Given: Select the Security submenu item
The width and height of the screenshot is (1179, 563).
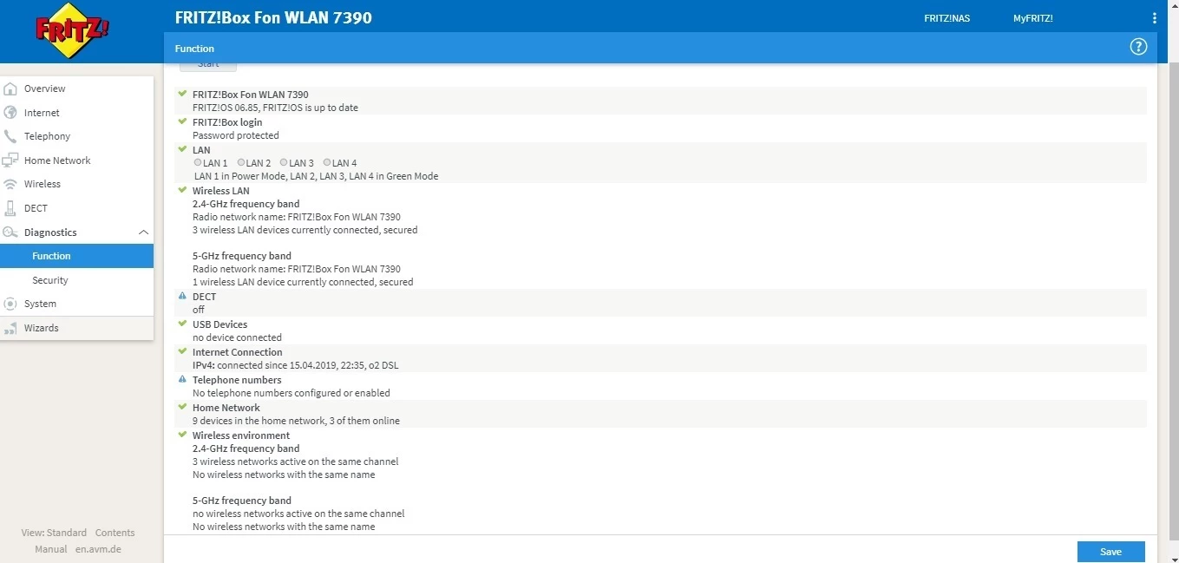Looking at the screenshot, I should point(76,280).
